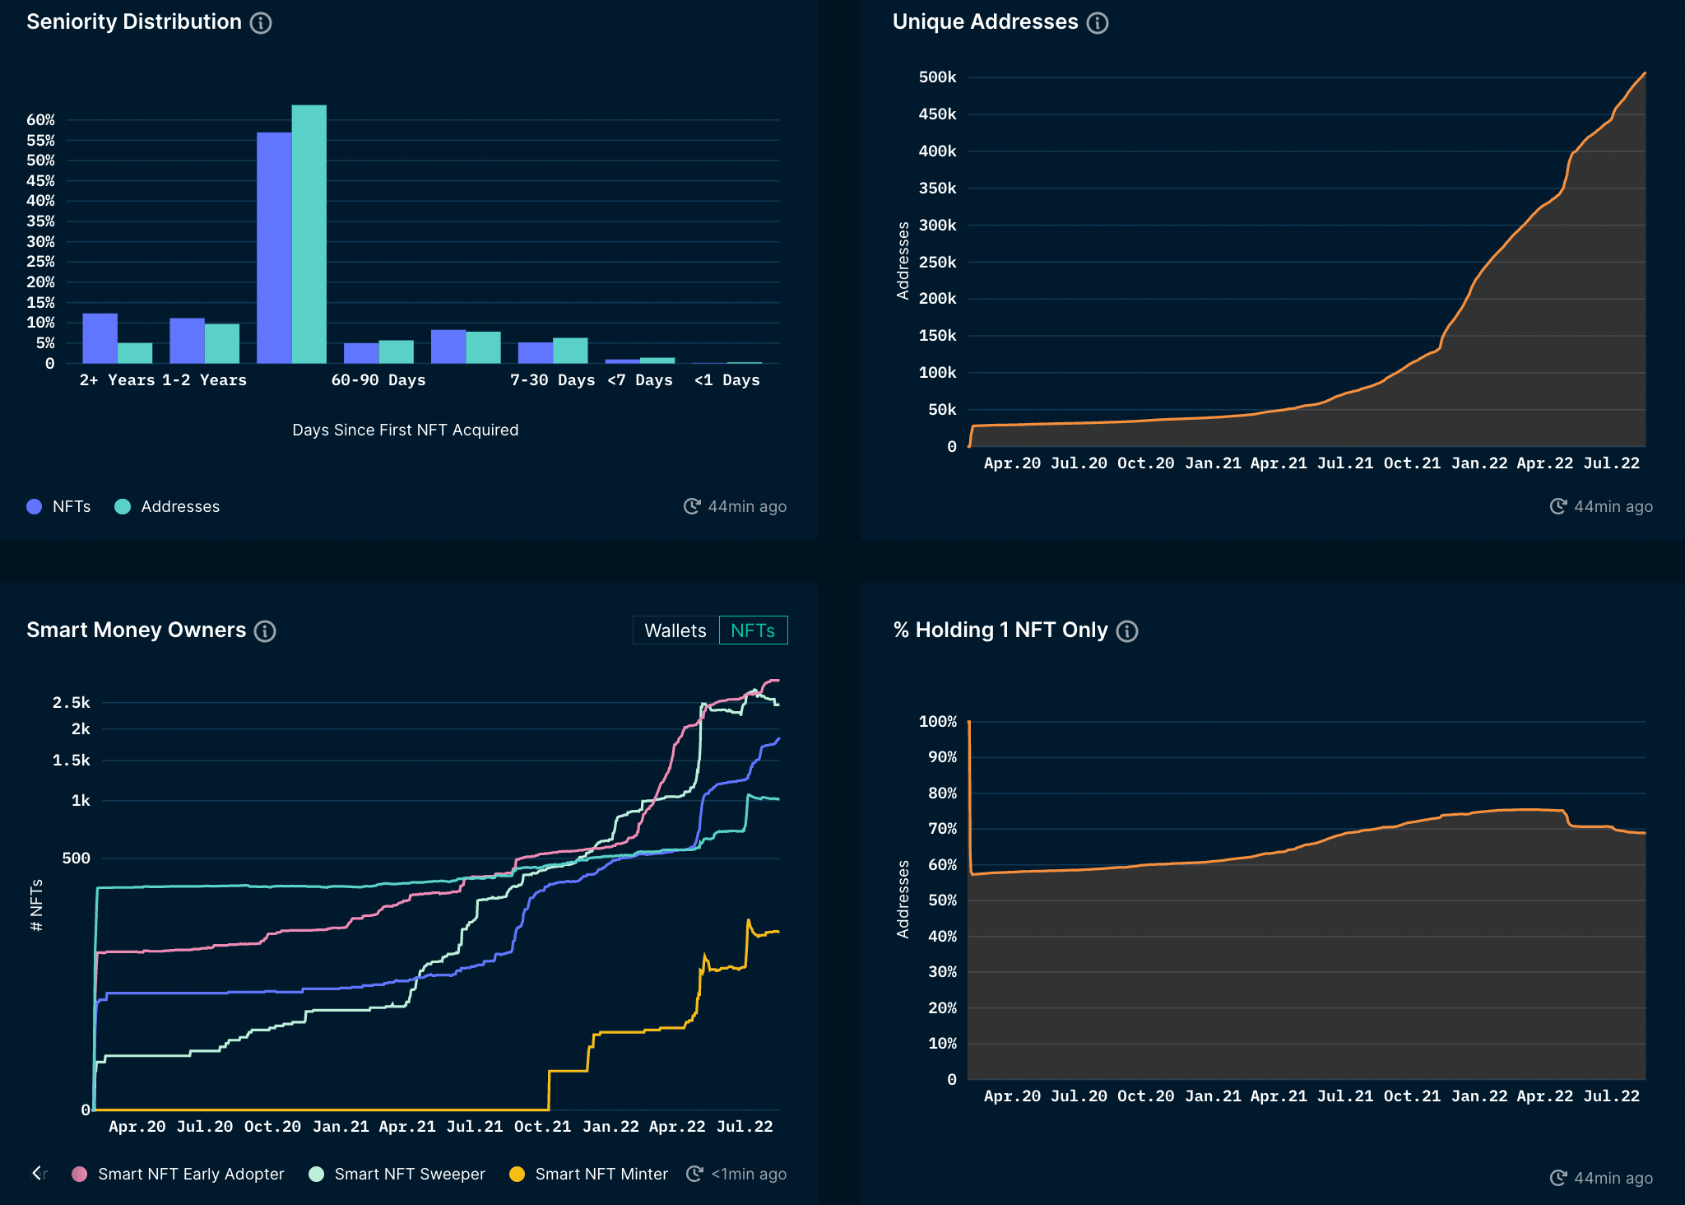Switch to the Wallets tab
The width and height of the screenshot is (1685, 1205).
(675, 630)
